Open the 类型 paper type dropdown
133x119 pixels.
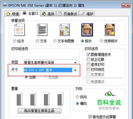pyautogui.click(x=50, y=62)
